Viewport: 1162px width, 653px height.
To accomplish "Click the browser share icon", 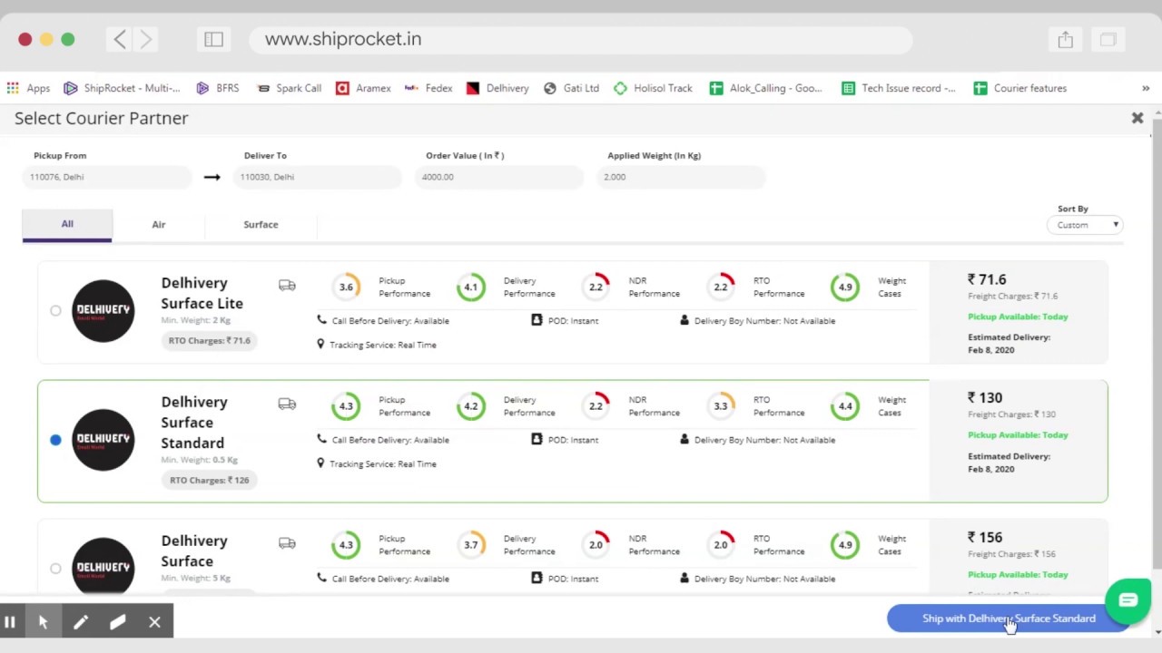I will pyautogui.click(x=1065, y=39).
